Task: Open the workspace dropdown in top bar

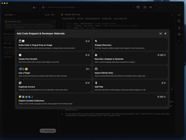Action: [x=35, y=7]
